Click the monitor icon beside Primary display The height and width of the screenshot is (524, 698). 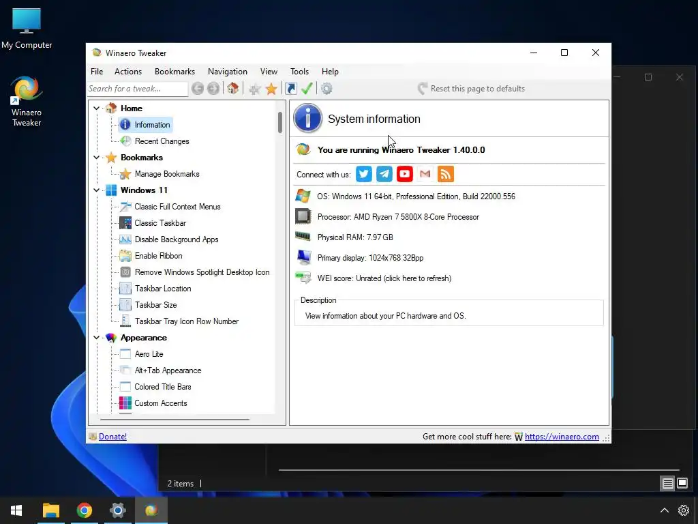click(304, 257)
